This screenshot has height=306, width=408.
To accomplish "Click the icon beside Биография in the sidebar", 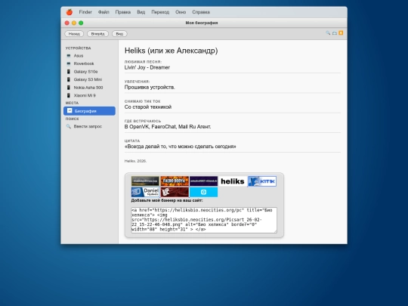I will (x=70, y=110).
